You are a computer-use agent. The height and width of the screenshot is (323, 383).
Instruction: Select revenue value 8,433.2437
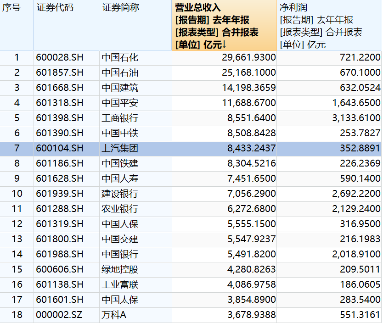251,148
